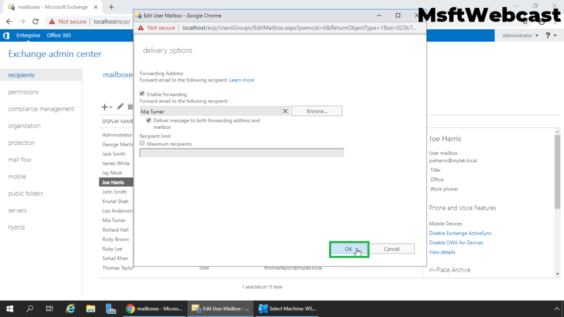Uncheck Enable forwarding
564x317 pixels.
(142, 94)
